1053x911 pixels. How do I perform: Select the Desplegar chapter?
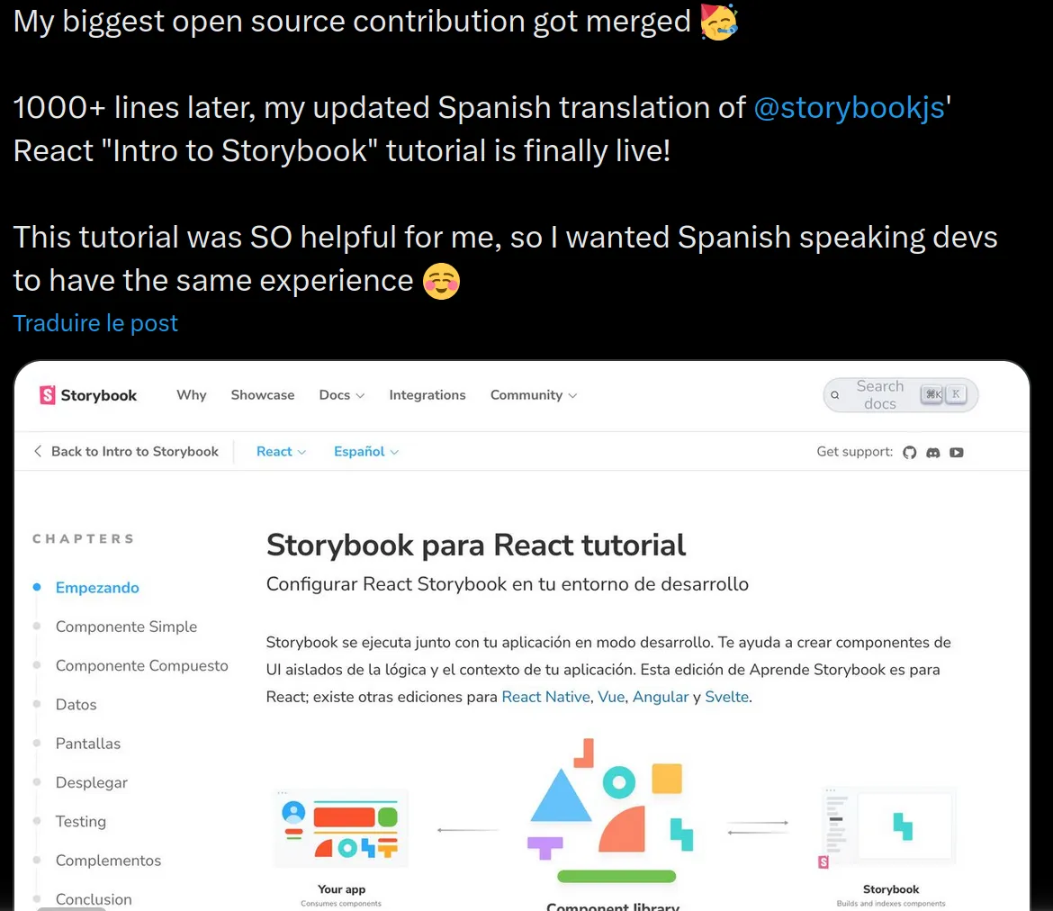pos(91,782)
